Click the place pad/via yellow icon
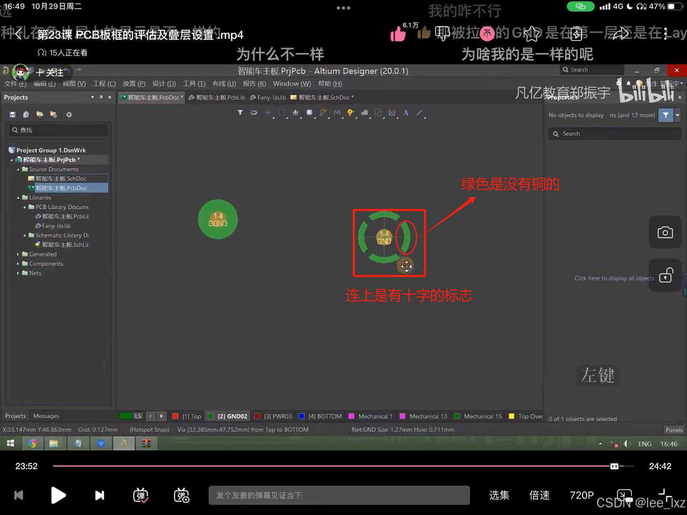 pos(351,113)
